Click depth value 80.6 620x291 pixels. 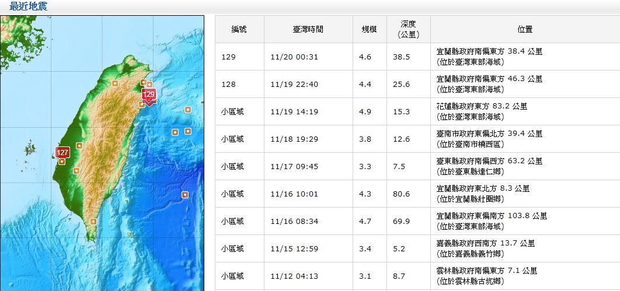click(x=401, y=194)
